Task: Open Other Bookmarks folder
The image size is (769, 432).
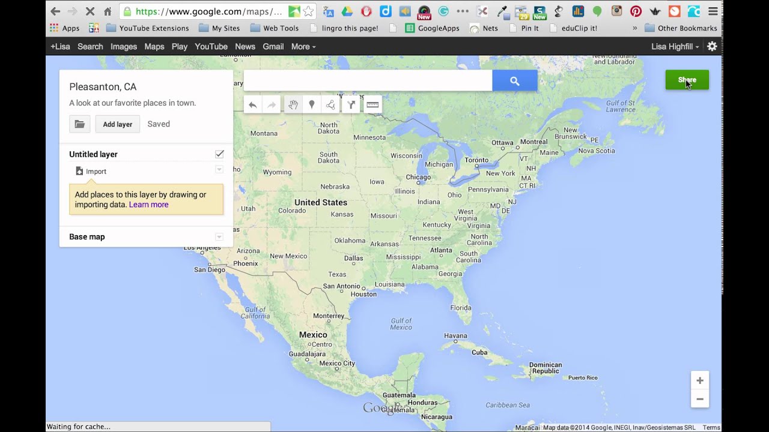Action: [681, 28]
